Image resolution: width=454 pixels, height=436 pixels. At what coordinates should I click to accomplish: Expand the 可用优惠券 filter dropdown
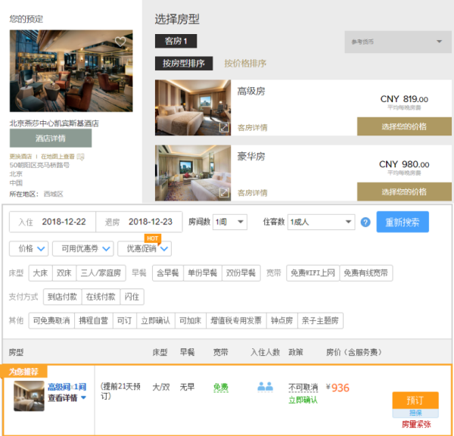(83, 248)
